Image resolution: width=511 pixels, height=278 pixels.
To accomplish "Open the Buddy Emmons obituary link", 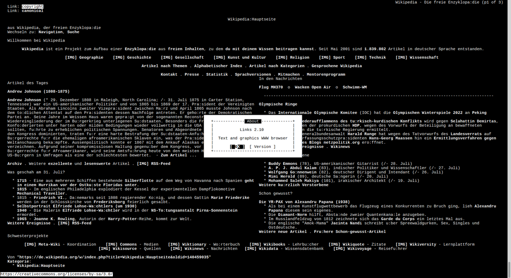I will tap(285, 164).
